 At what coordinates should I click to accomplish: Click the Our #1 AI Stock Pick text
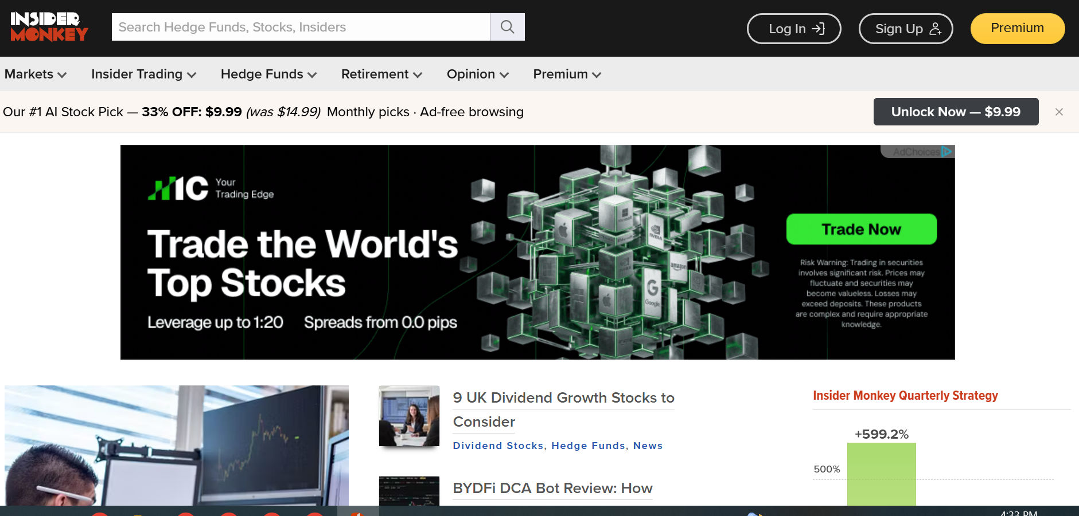63,112
